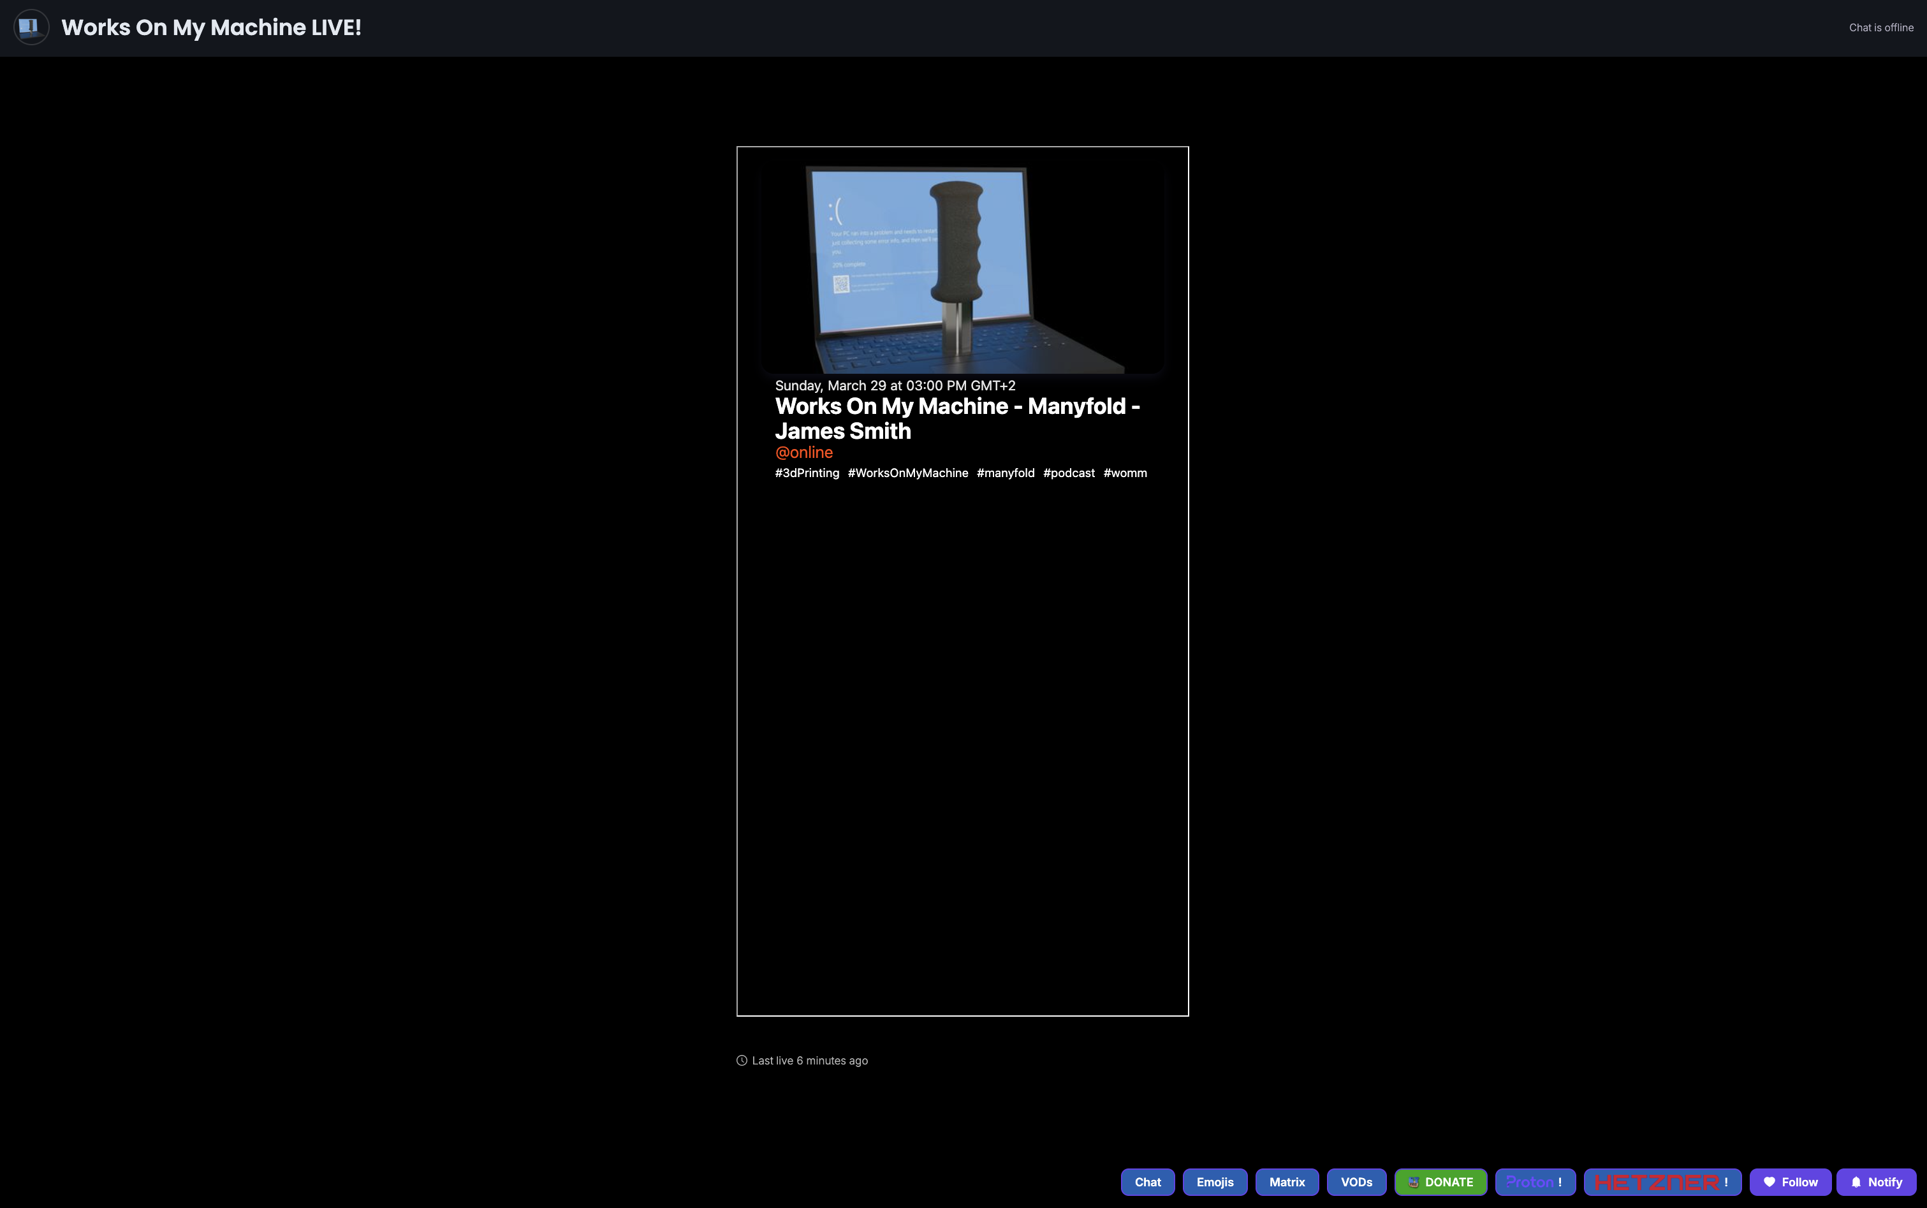Click the heart Follow button

pyautogui.click(x=1790, y=1182)
